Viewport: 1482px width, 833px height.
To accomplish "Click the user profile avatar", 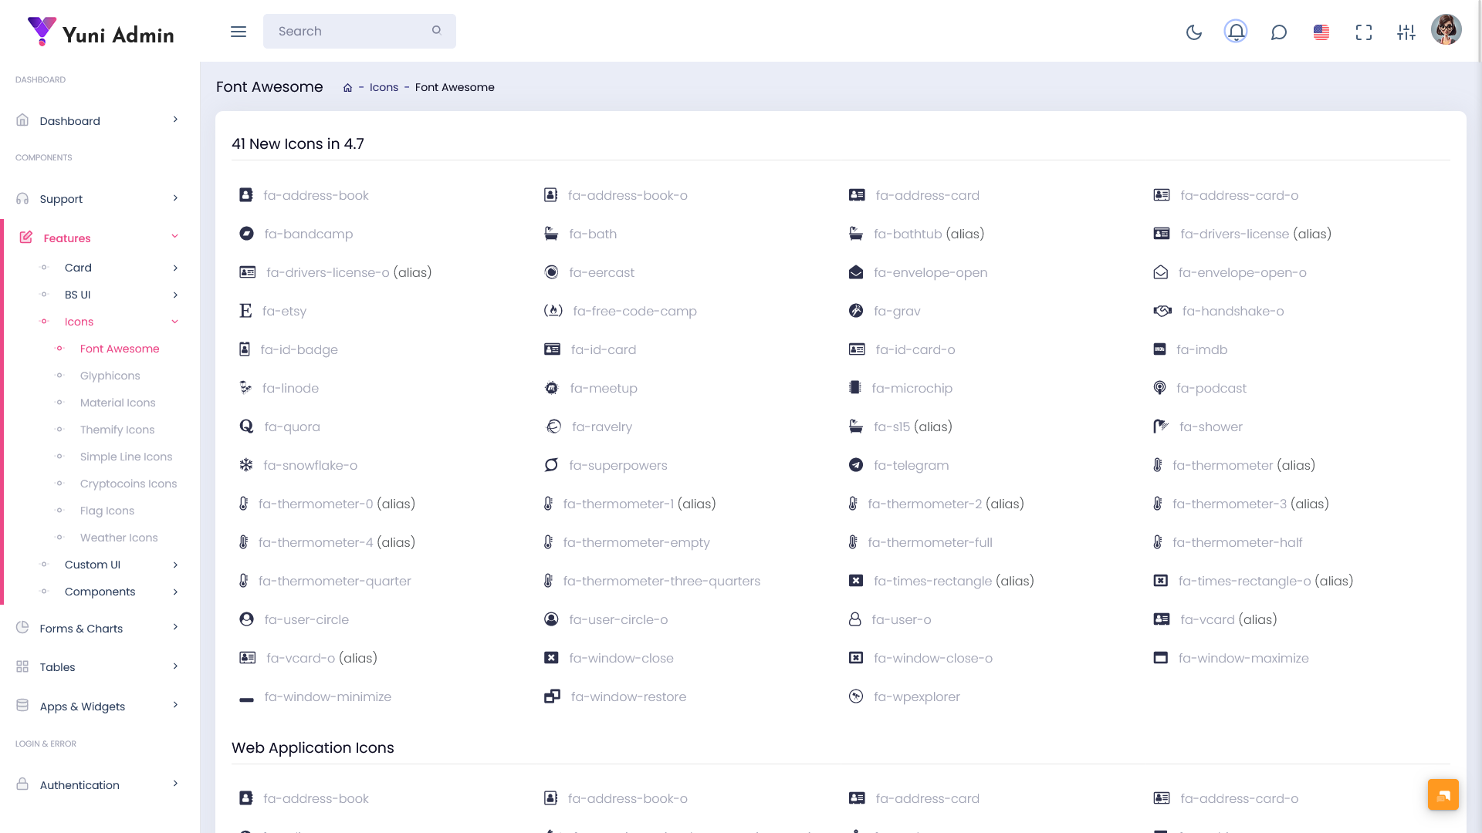I will (1446, 29).
